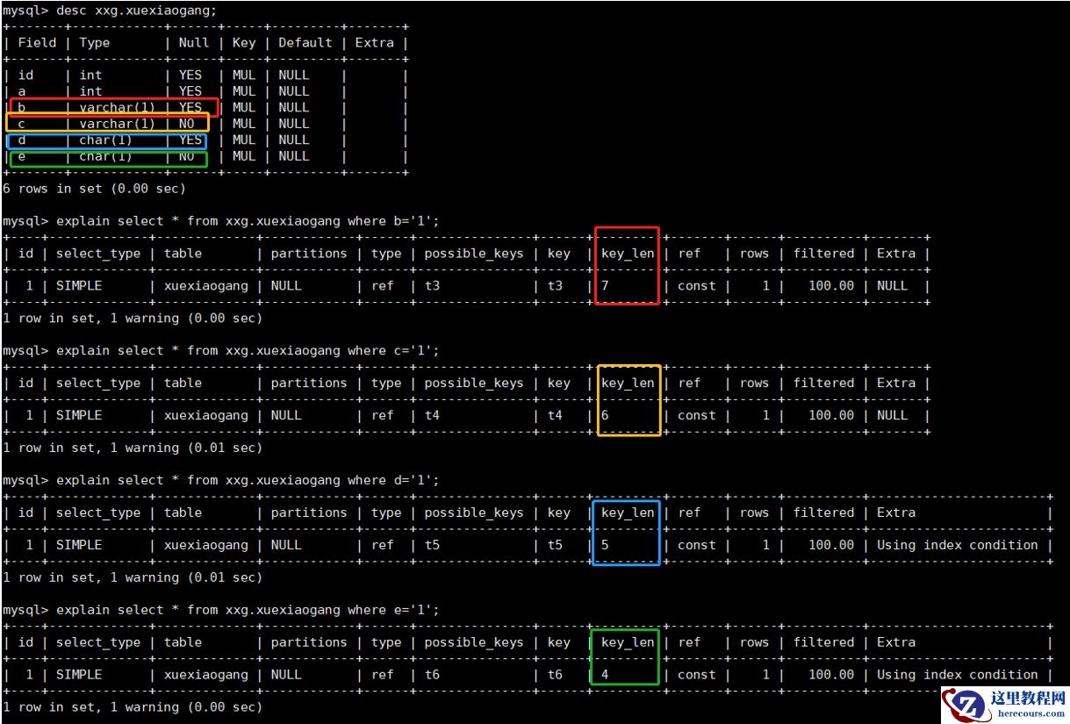Select partitions value "NULL" in c='1' result
1070x724 pixels.
286,416
